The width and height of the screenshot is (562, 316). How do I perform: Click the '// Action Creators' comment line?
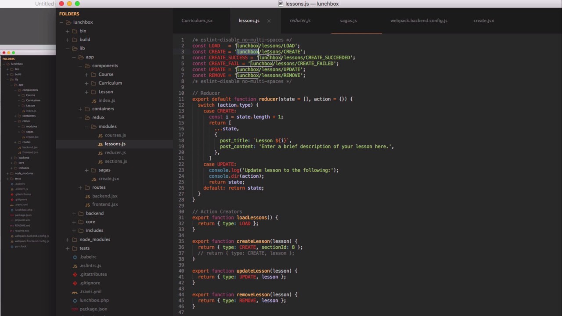pos(217,212)
